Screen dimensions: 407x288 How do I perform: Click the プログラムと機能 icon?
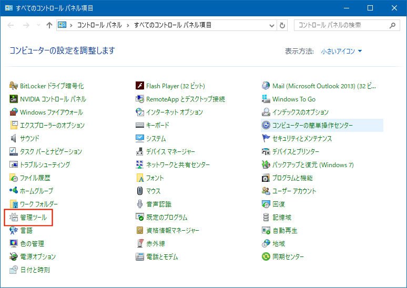[x=266, y=178]
